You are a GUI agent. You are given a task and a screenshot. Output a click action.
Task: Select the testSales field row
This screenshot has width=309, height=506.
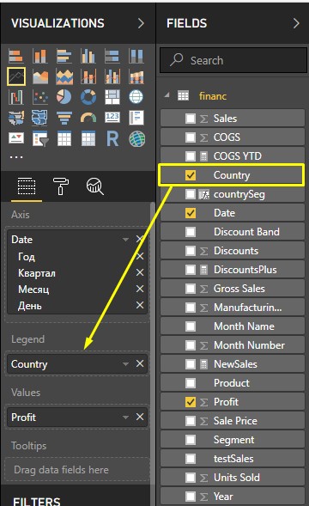tap(233, 459)
